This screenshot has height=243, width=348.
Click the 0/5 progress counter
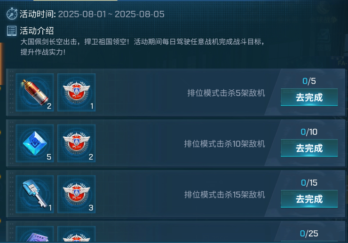[309, 81]
